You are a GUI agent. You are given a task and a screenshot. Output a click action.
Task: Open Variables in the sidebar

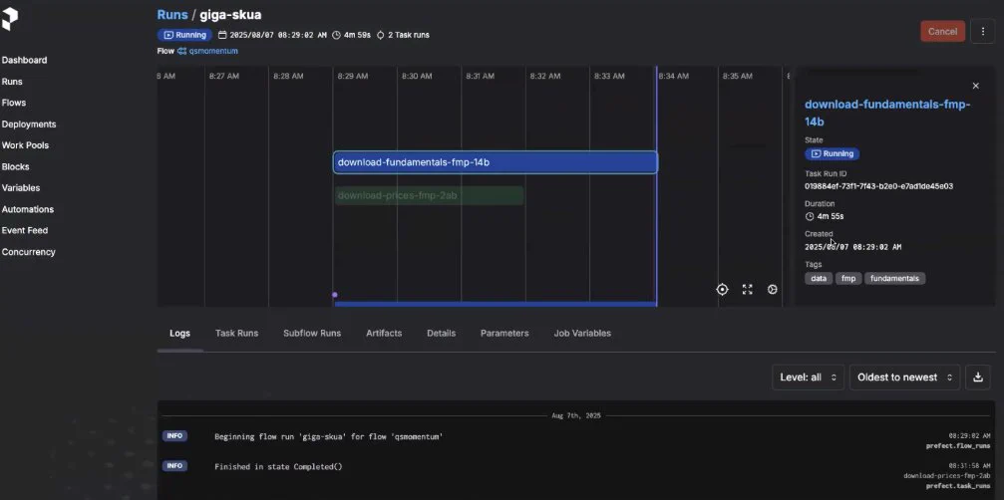tap(21, 188)
